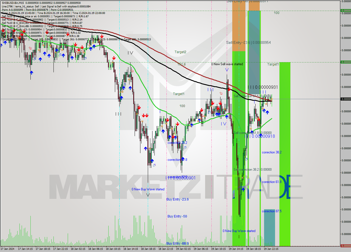This screenshot has height=252, width=351.
Task: Click the 'Target2' chart label
Action: 180,52
